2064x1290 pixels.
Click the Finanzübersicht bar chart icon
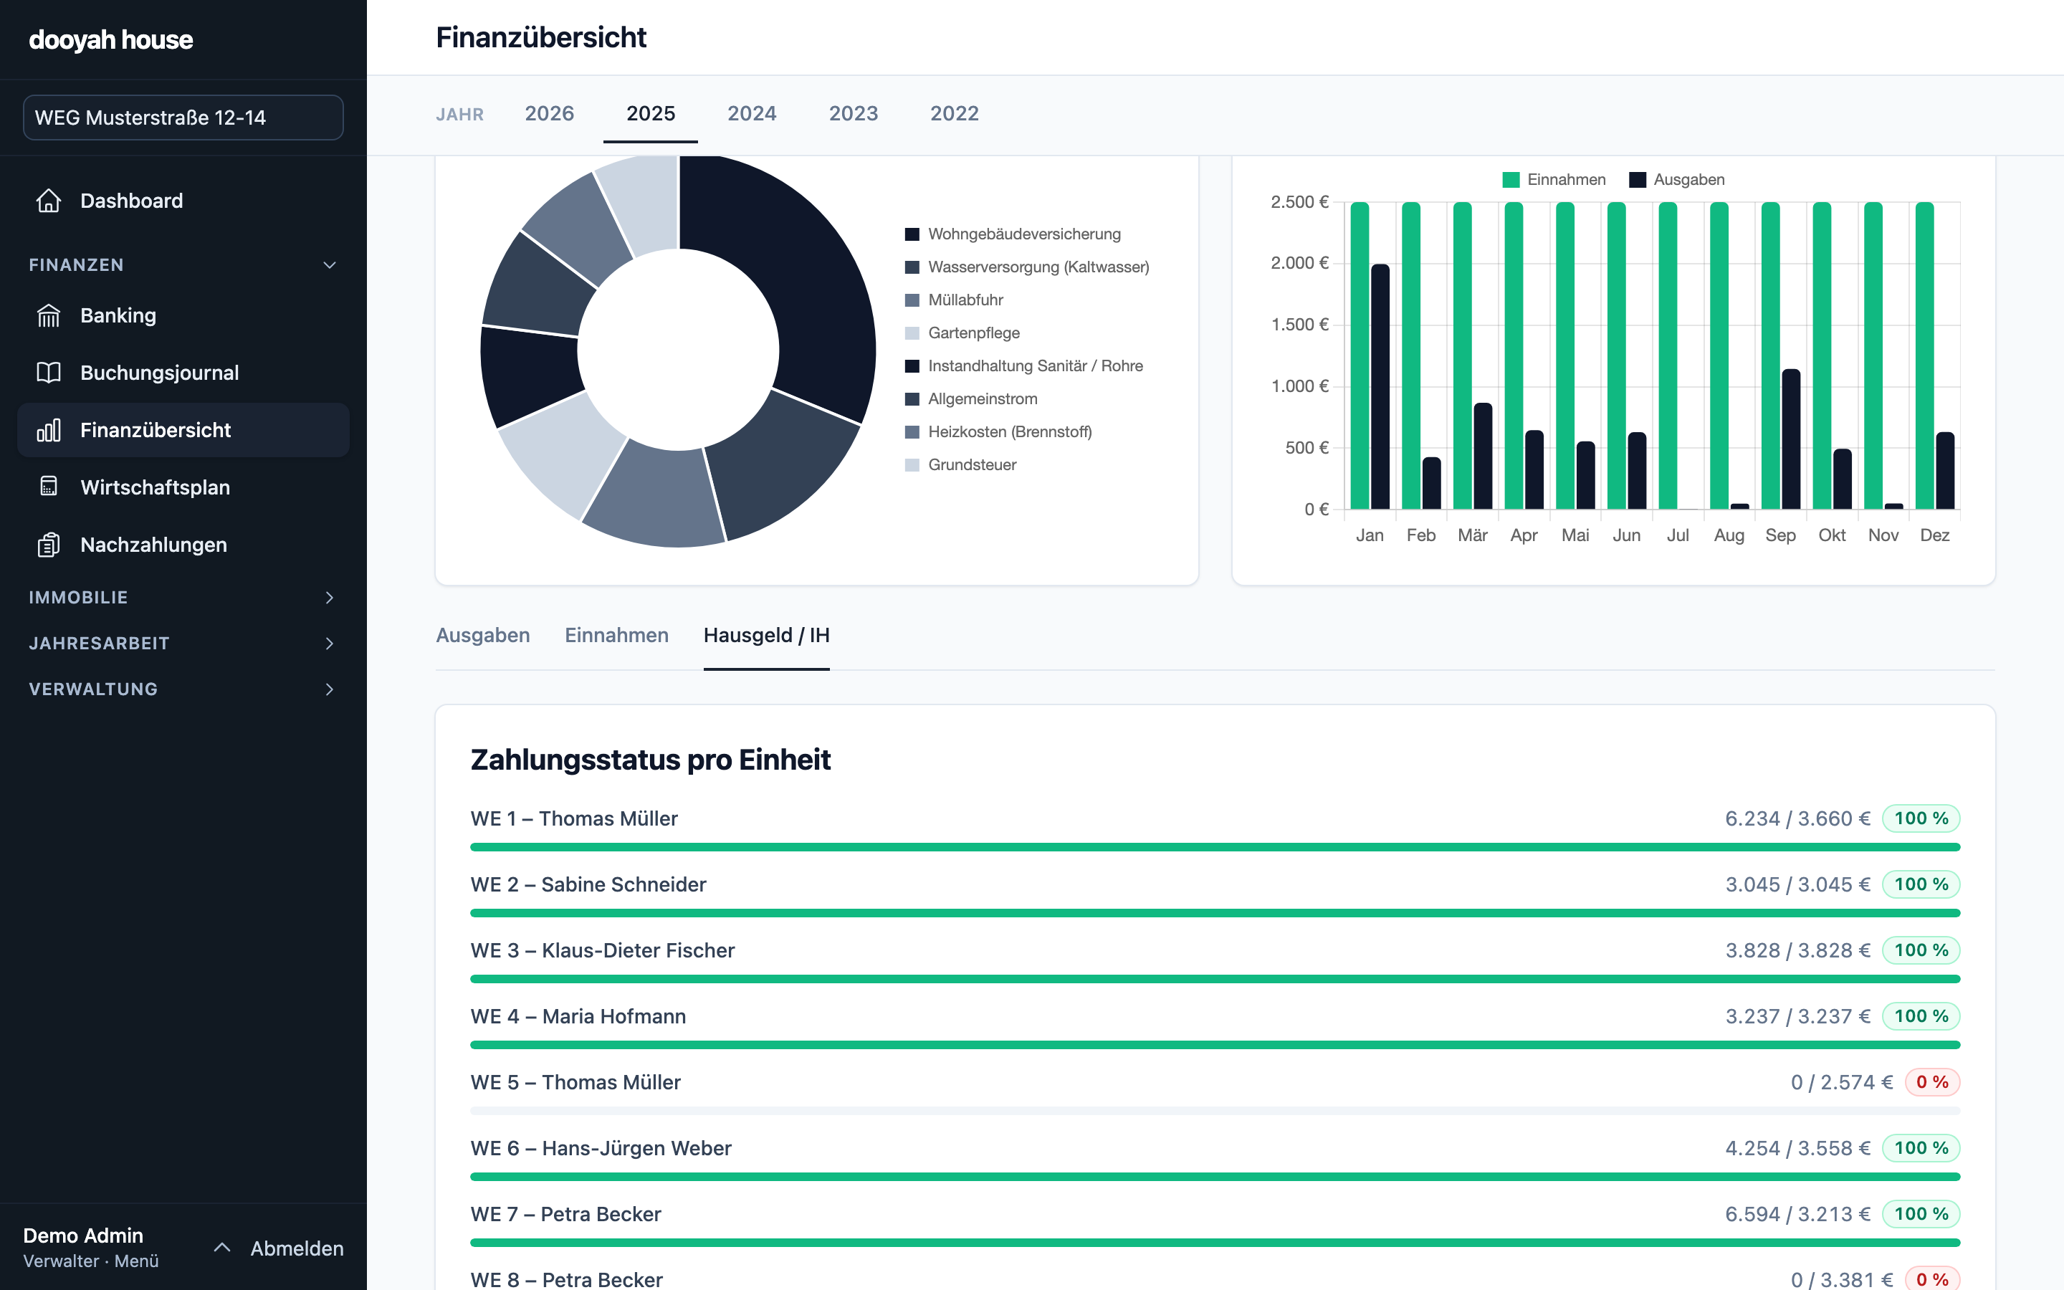click(x=49, y=430)
